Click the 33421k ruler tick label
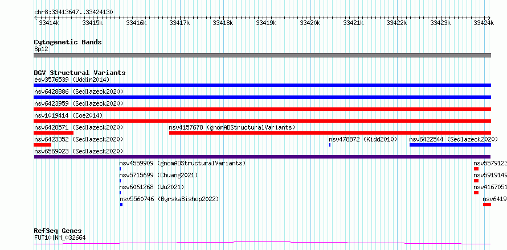Image resolution: width=507 pixels, height=250 pixels. 353,23
